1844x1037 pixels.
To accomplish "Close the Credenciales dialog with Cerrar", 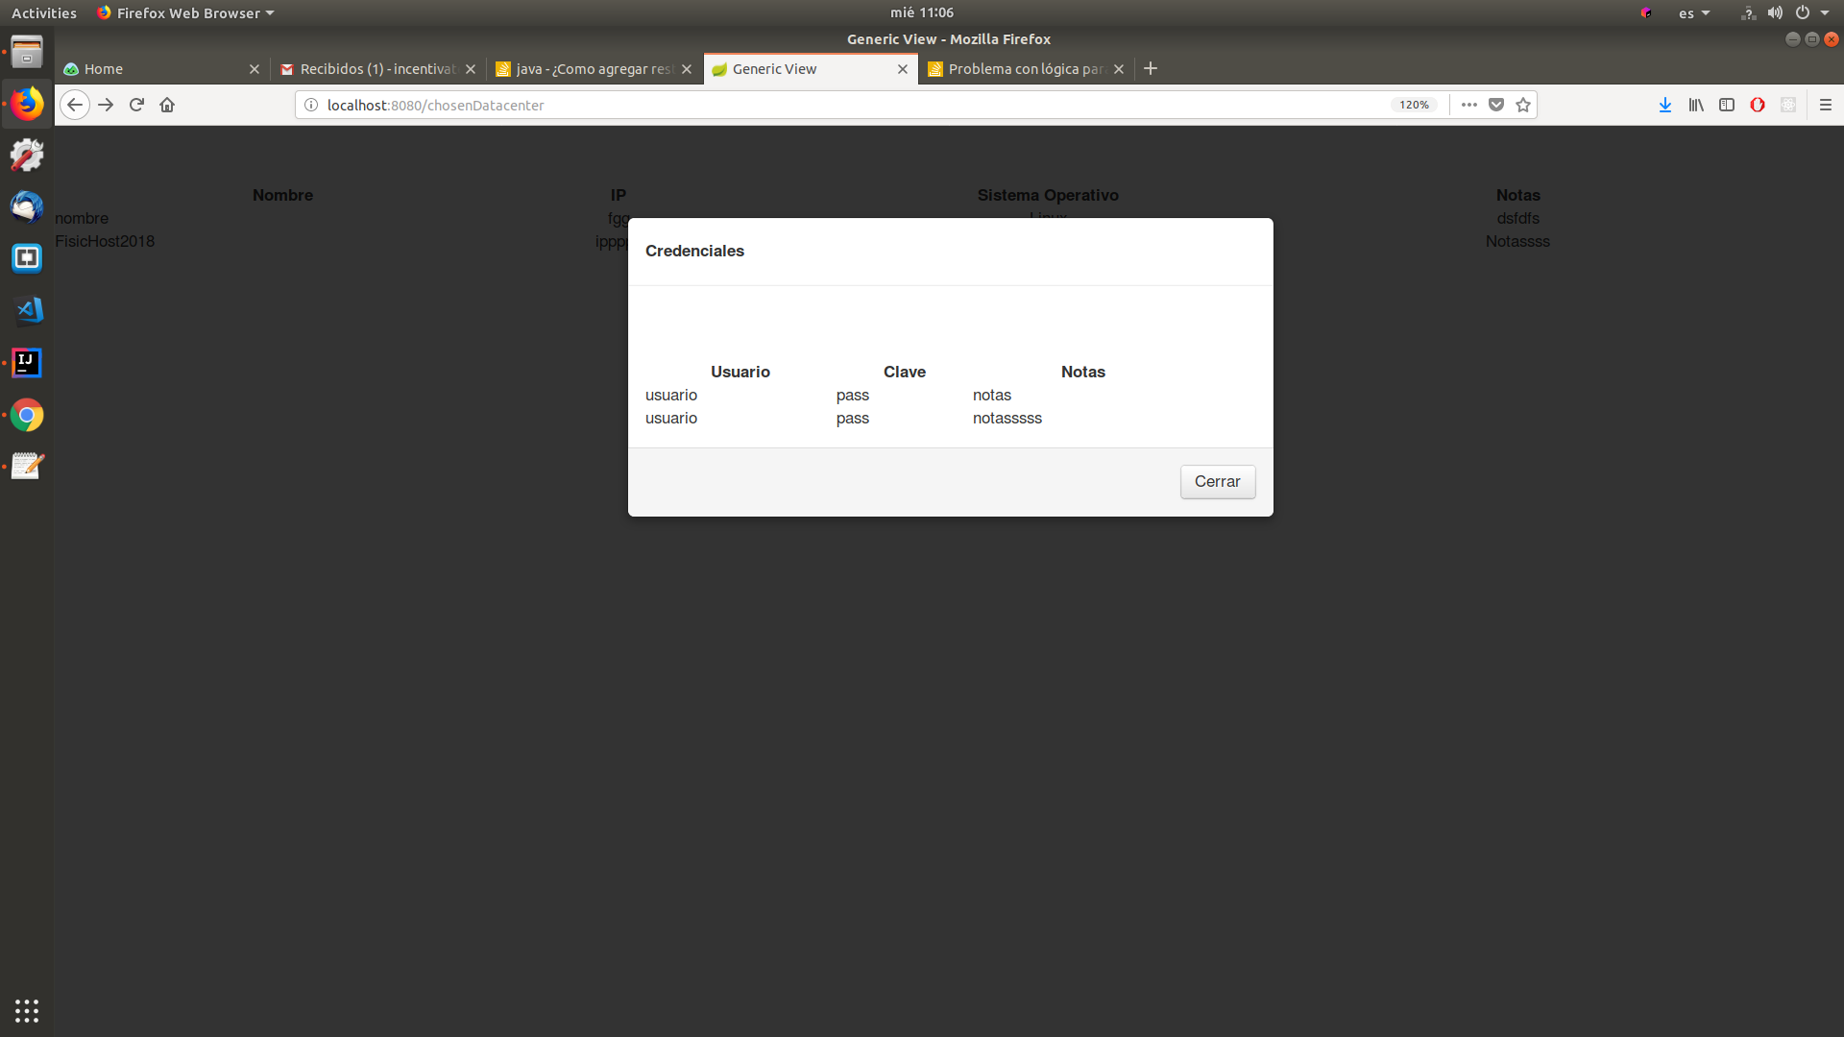I will [x=1217, y=481].
